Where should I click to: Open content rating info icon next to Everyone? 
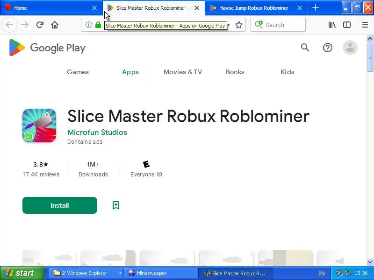click(159, 174)
